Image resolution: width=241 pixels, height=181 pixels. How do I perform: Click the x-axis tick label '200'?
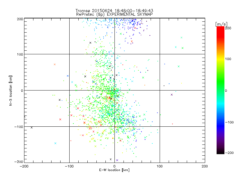pos(205,166)
